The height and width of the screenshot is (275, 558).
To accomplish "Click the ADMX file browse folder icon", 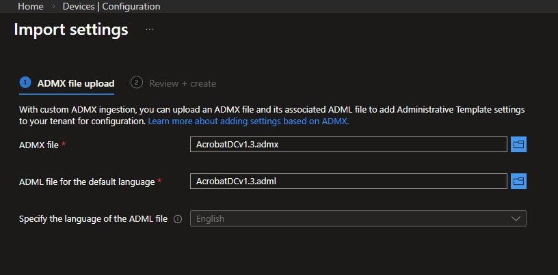I will (x=518, y=144).
